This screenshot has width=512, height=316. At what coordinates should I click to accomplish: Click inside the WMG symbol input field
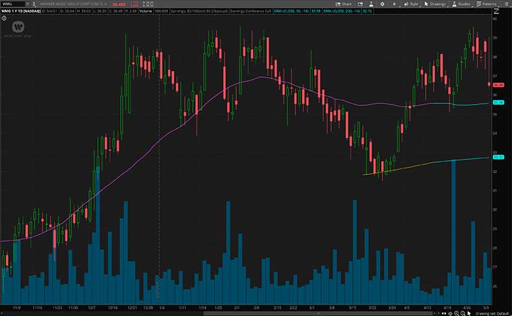(x=12, y=3)
